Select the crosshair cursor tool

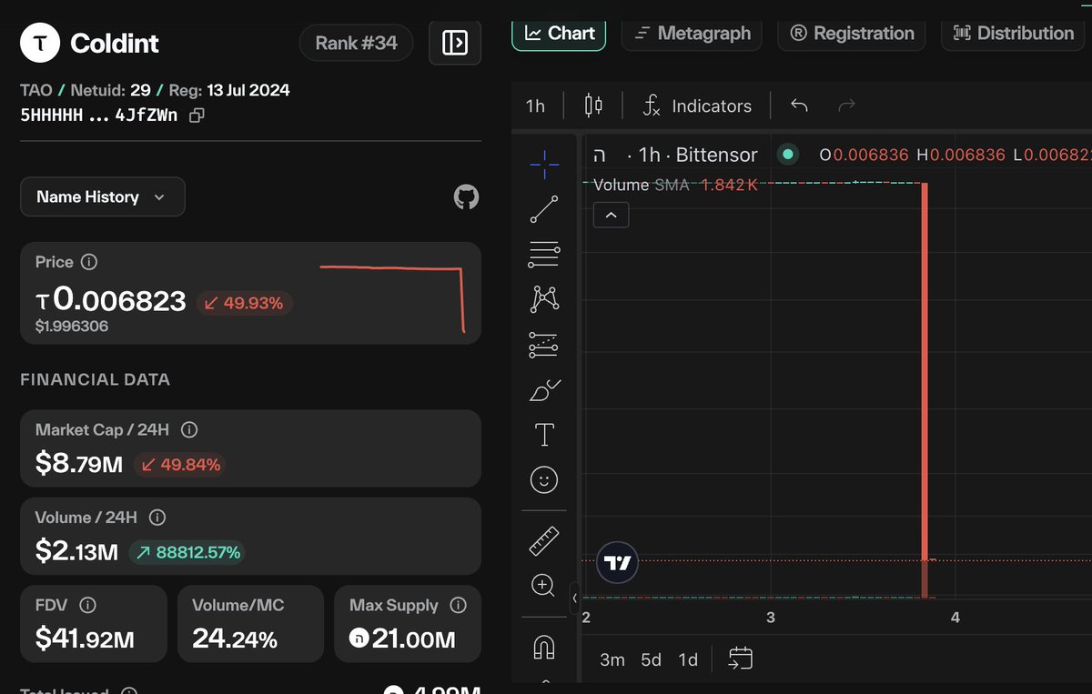[544, 164]
